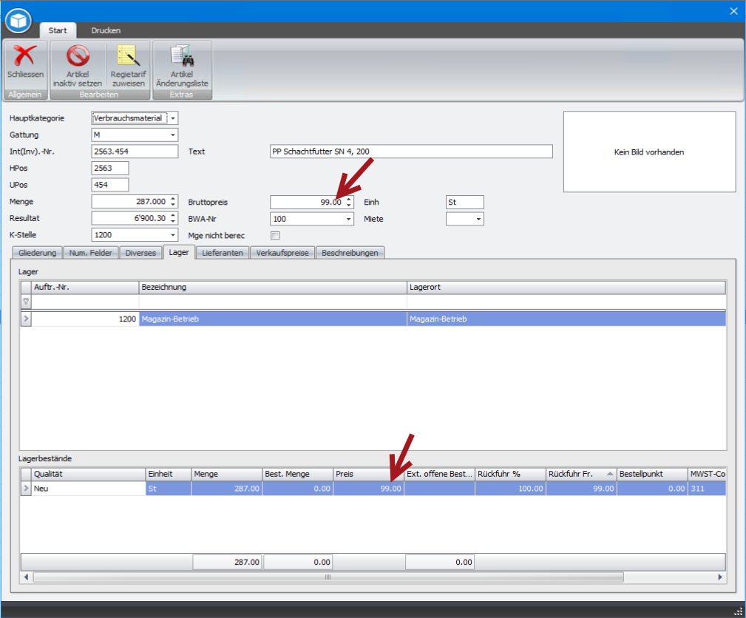Click the Bezeichnung filter cell
Screen dimensions: 746x618
tap(273, 302)
